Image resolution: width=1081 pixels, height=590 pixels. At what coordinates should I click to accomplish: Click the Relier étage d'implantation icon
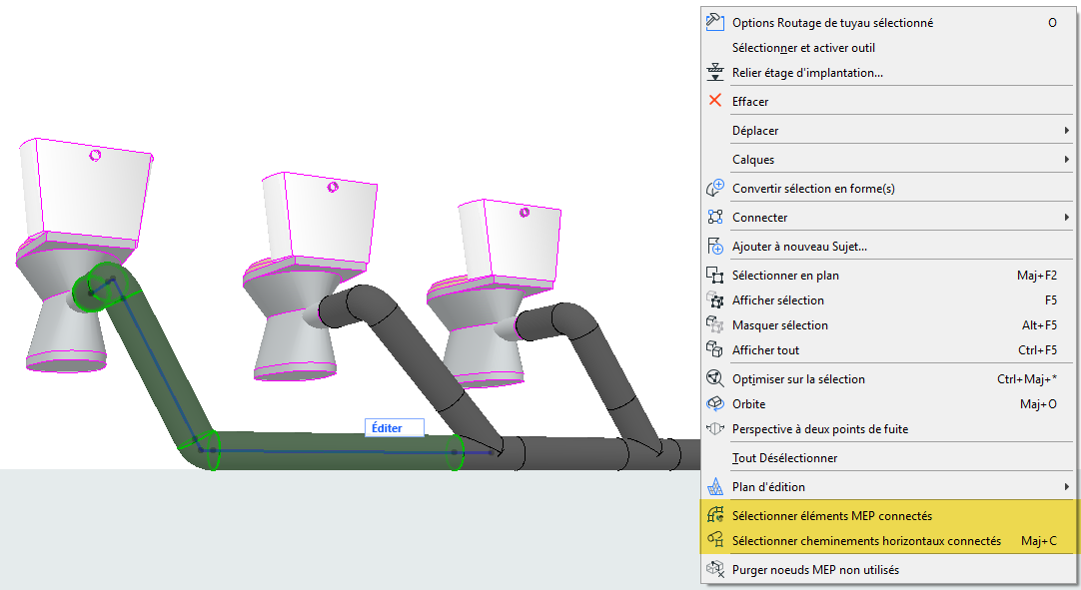tap(715, 72)
